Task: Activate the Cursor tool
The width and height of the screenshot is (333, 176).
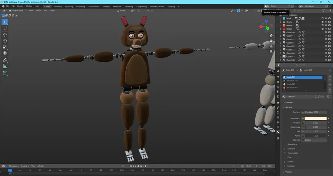Action: (5, 28)
